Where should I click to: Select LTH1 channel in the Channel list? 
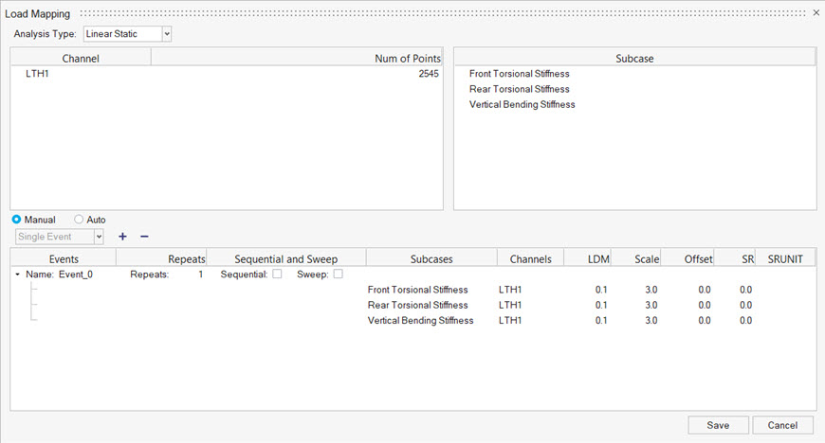pyautogui.click(x=38, y=74)
